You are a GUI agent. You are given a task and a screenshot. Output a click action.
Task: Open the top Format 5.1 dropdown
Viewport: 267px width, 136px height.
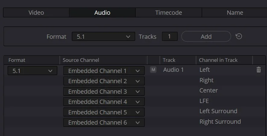[x=103, y=36]
